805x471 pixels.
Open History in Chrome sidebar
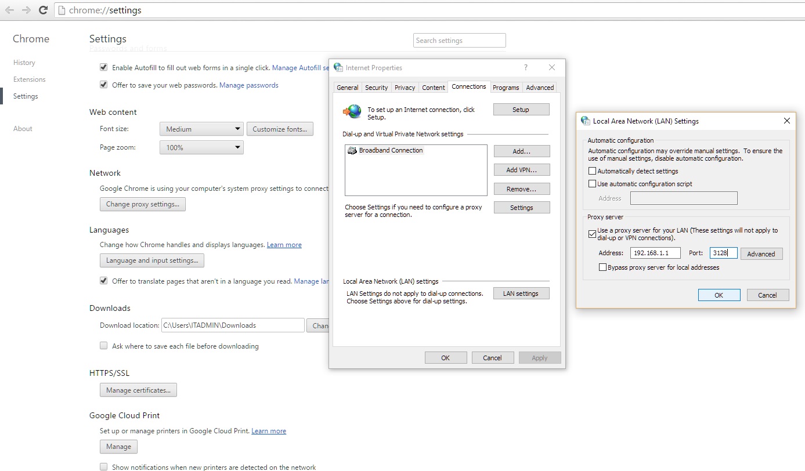(x=24, y=63)
